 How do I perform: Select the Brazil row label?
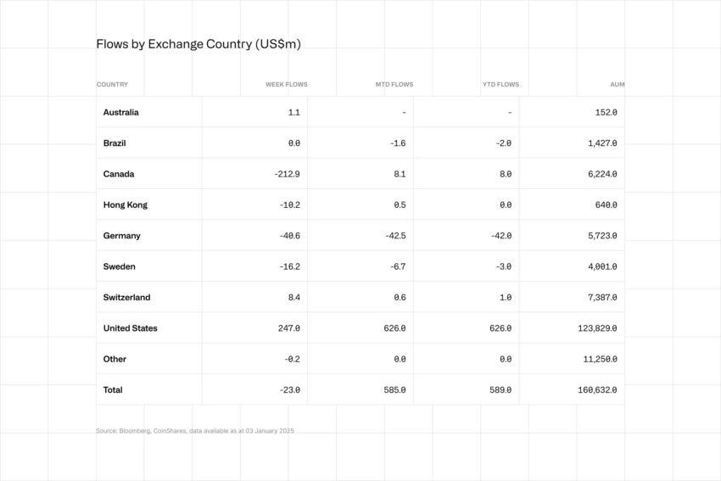point(115,143)
